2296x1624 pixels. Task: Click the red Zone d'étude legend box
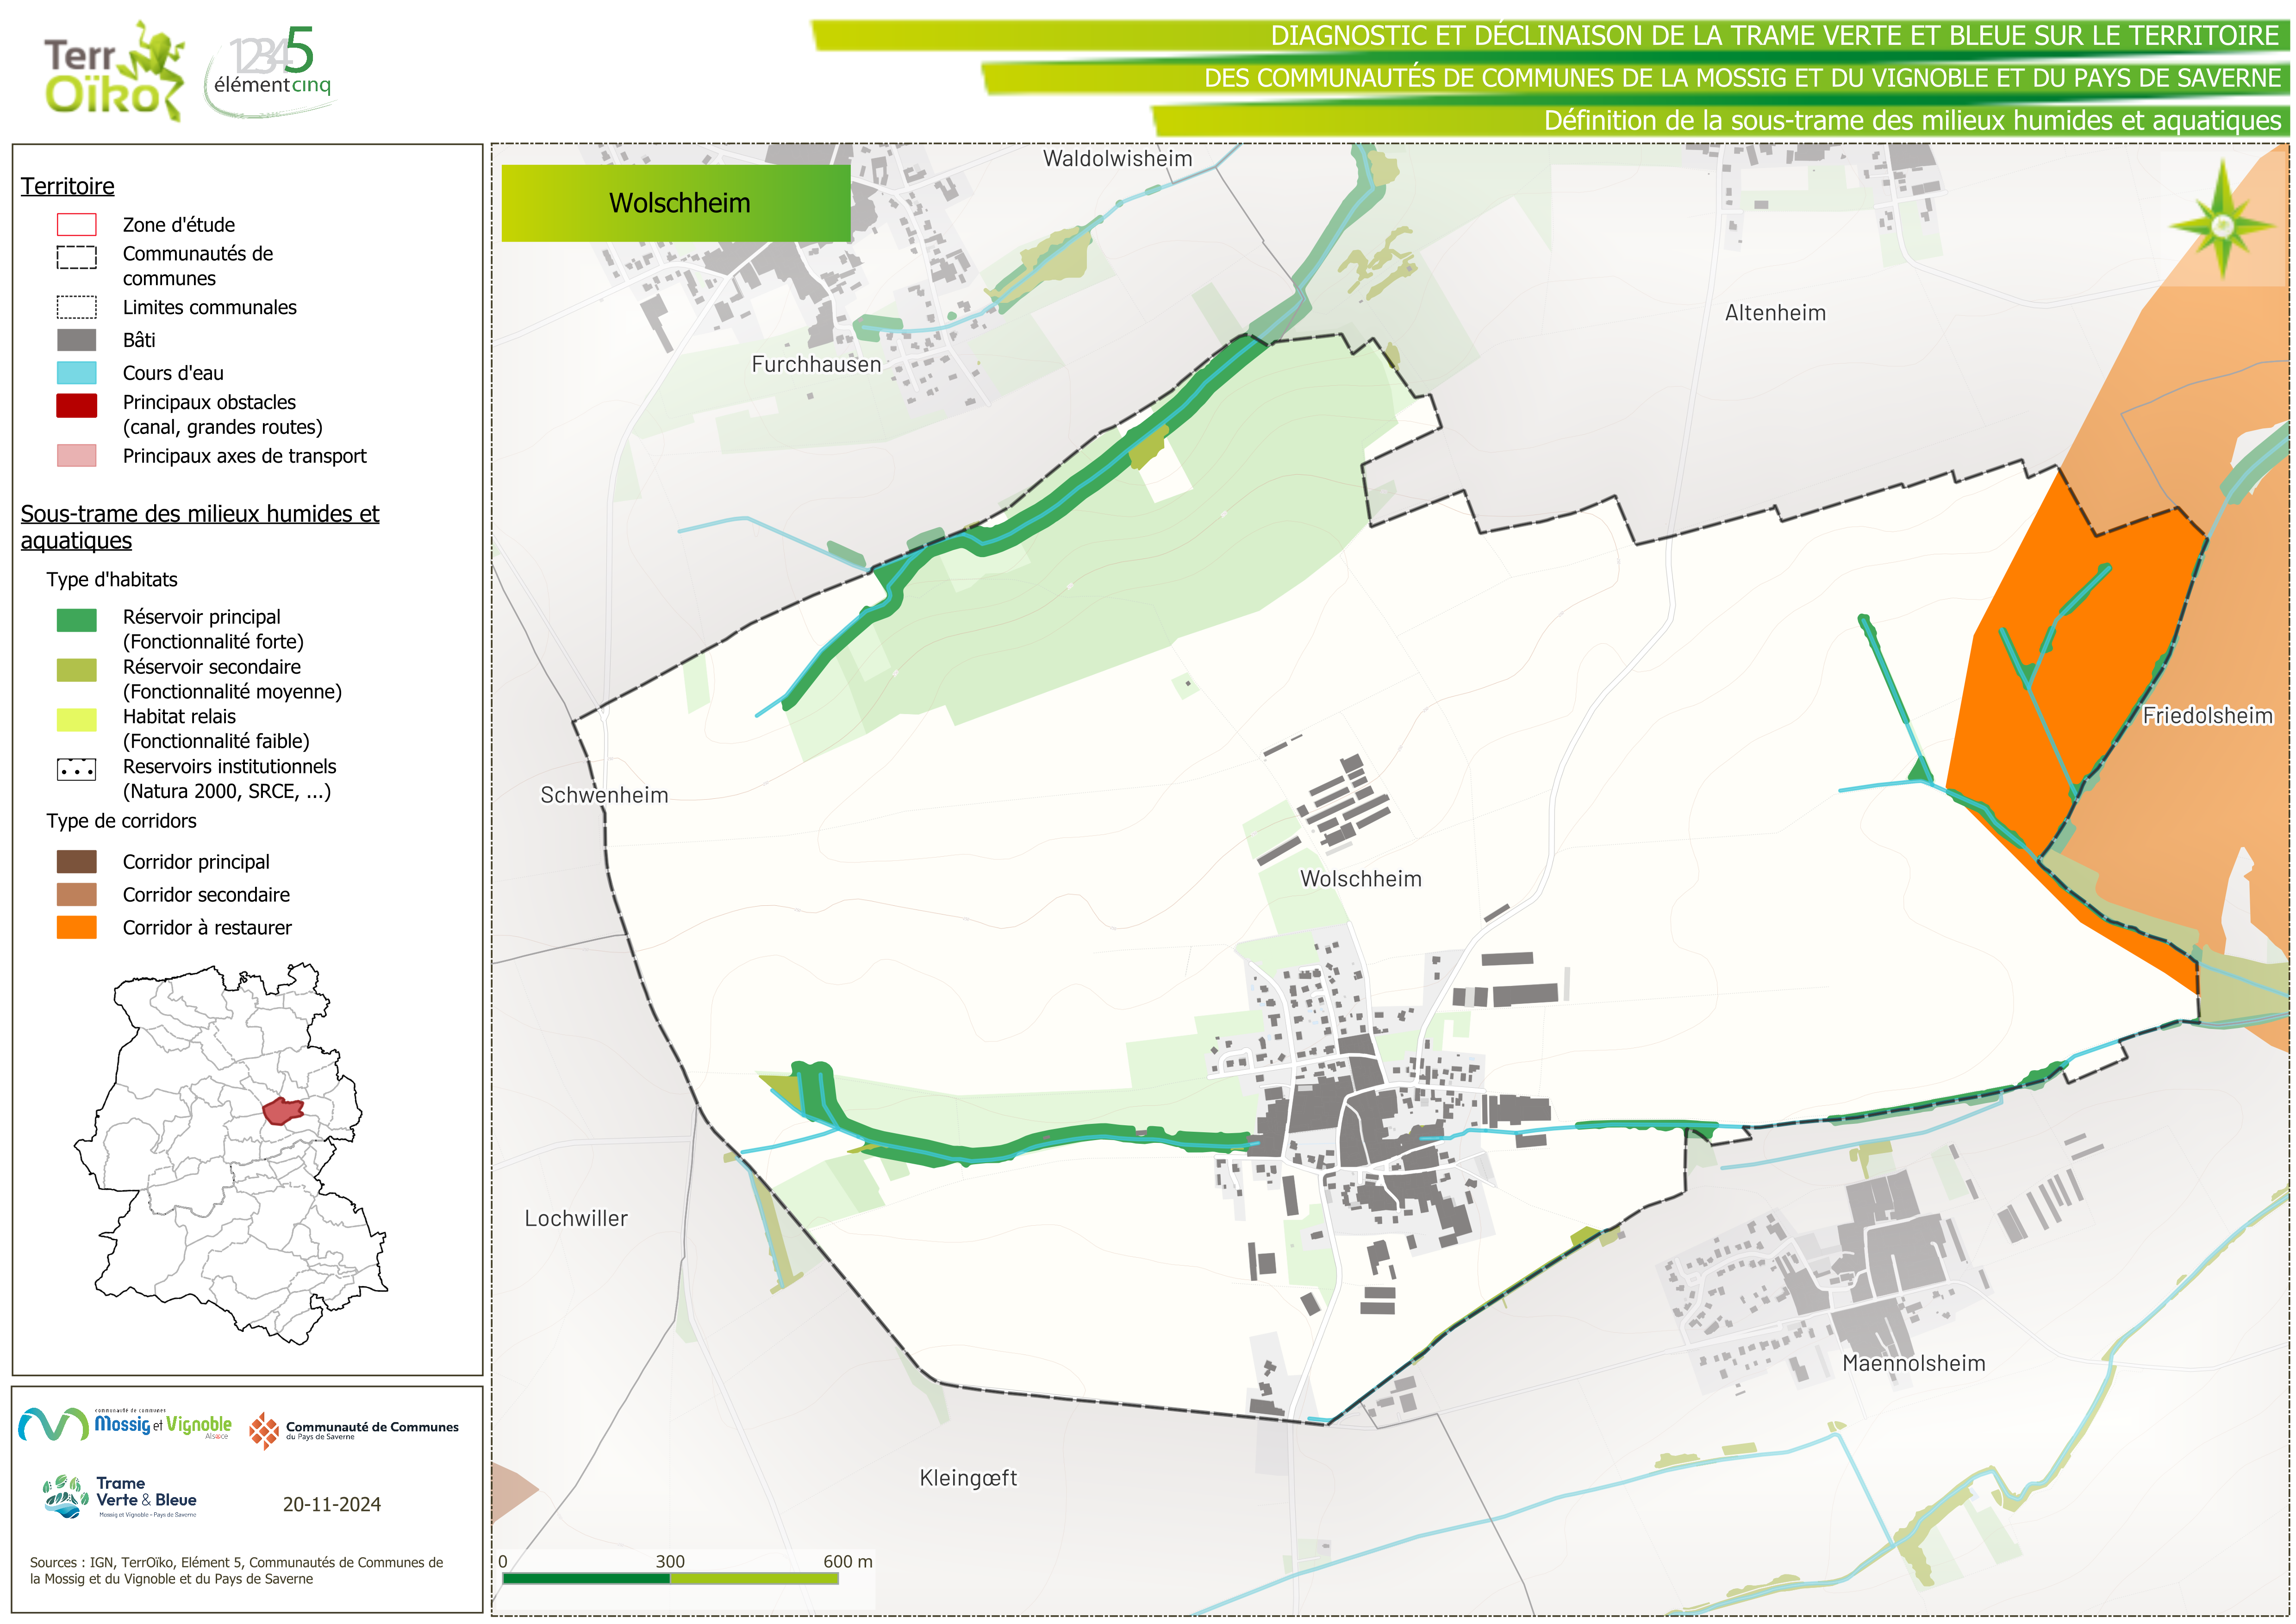point(76,224)
